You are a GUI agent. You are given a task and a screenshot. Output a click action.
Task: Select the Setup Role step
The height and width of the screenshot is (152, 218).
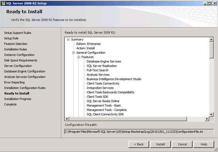11,38
